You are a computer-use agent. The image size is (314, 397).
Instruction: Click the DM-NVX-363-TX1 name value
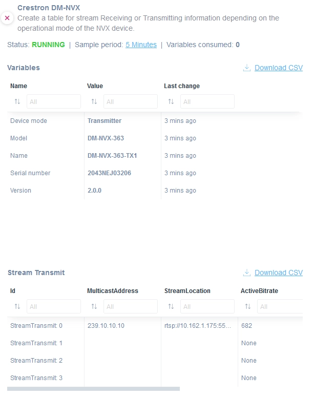(x=112, y=155)
